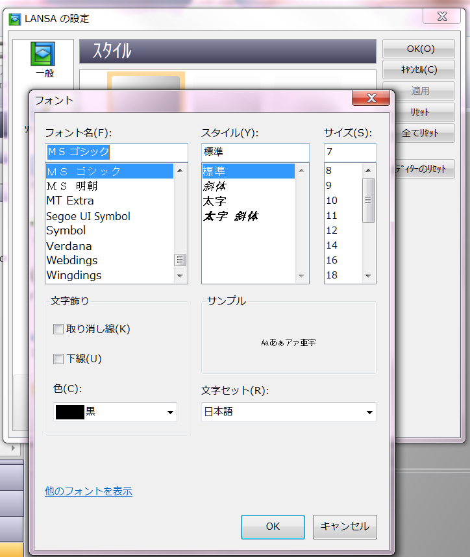Image resolution: width=470 pixels, height=557 pixels.
Task: Click OK(O) in the LANSA settings window
Action: pos(419,49)
